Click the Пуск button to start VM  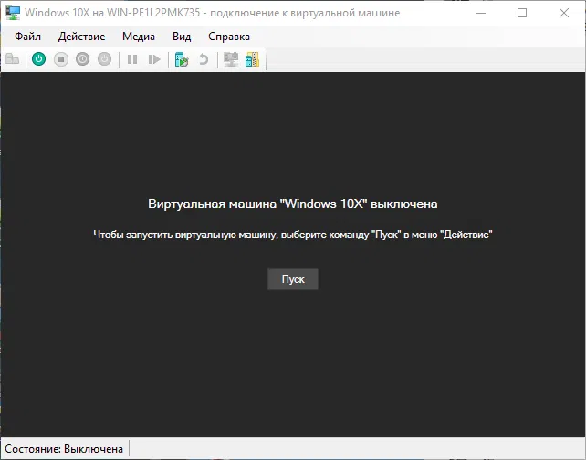[x=293, y=279]
